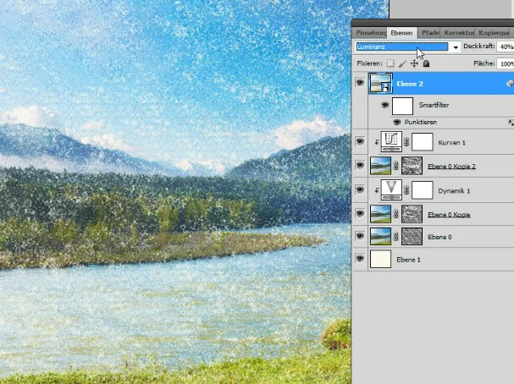Click the link icon on Ebene 0 Kopie 2

[x=396, y=166]
